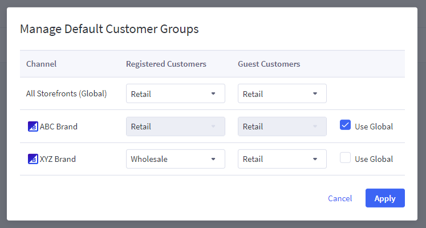Click the XYZ Brand channel icon

tap(33, 159)
